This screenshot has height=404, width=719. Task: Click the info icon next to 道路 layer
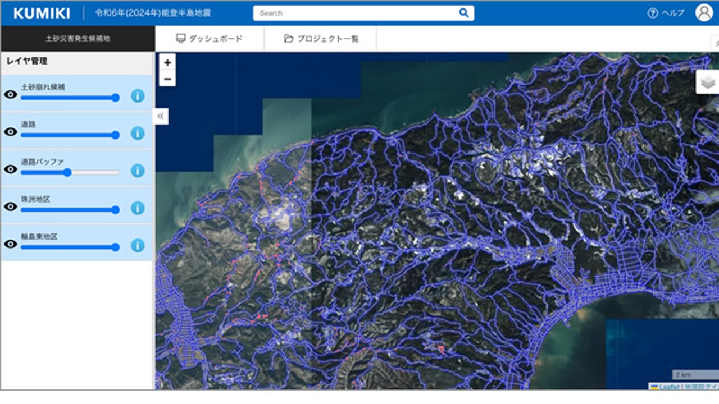(137, 134)
